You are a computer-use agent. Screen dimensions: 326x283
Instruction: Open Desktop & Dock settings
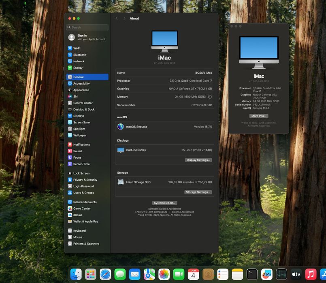point(87,109)
